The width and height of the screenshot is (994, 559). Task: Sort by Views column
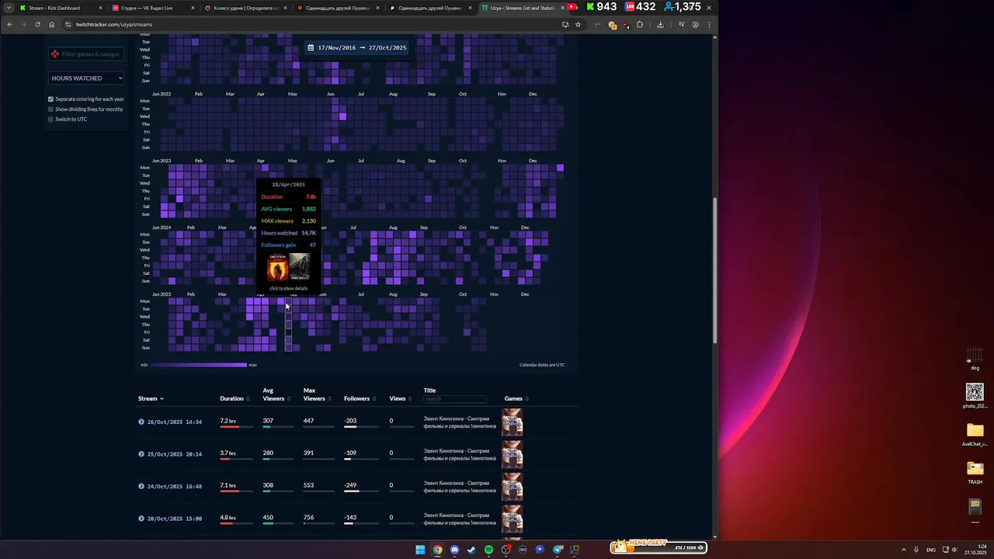(x=401, y=398)
